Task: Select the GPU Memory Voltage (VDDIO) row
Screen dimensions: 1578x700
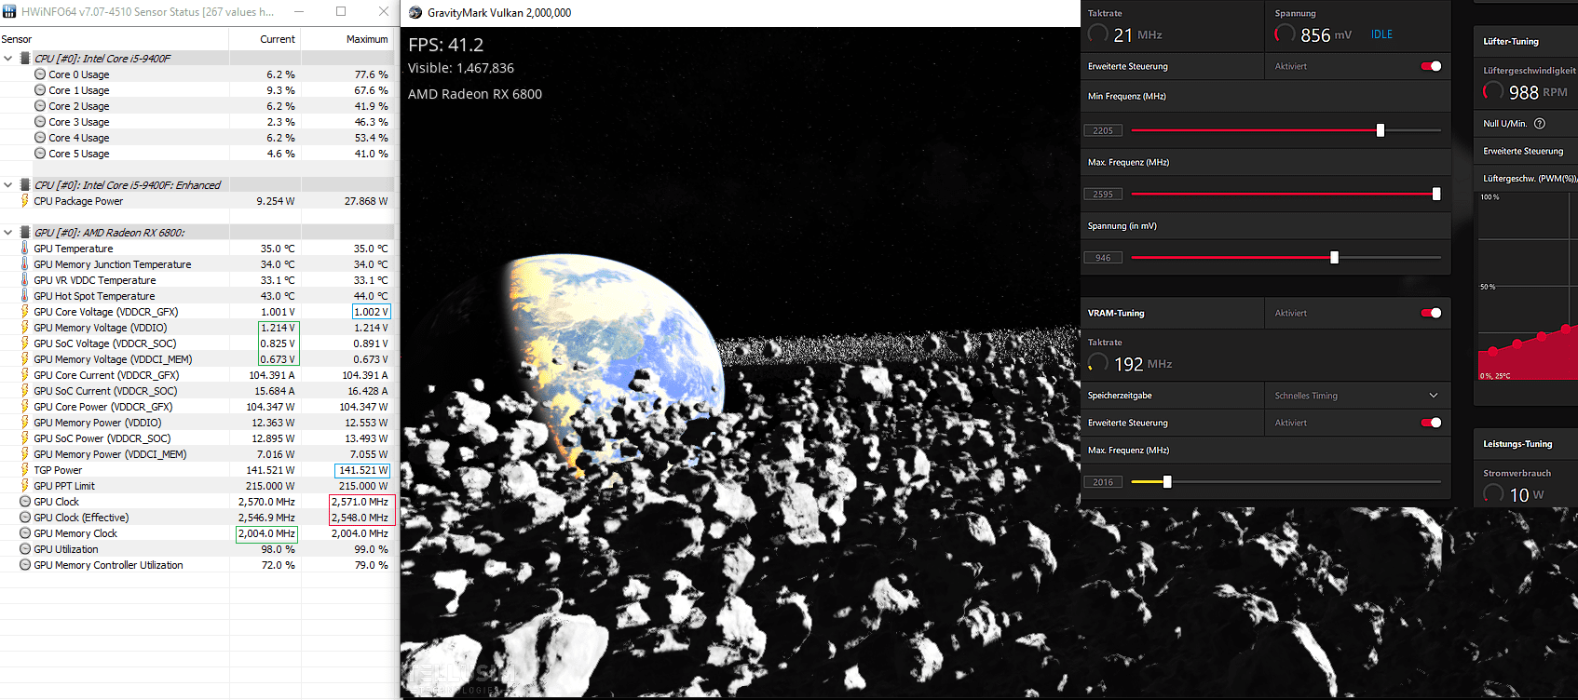Action: point(197,328)
